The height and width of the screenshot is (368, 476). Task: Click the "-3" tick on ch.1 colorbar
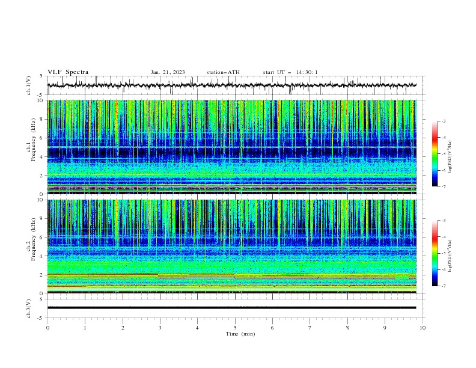[x=443, y=121]
